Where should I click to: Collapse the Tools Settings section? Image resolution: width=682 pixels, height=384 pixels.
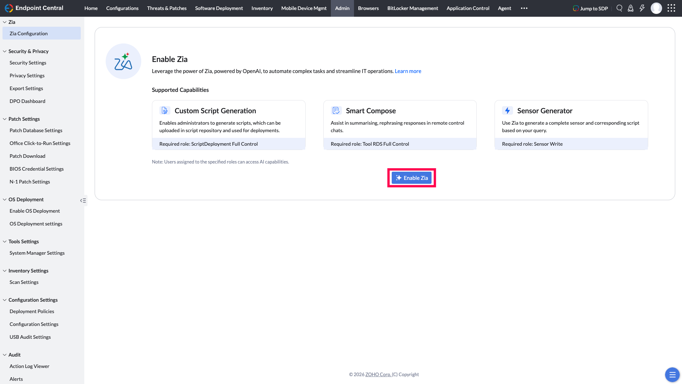tap(5, 242)
